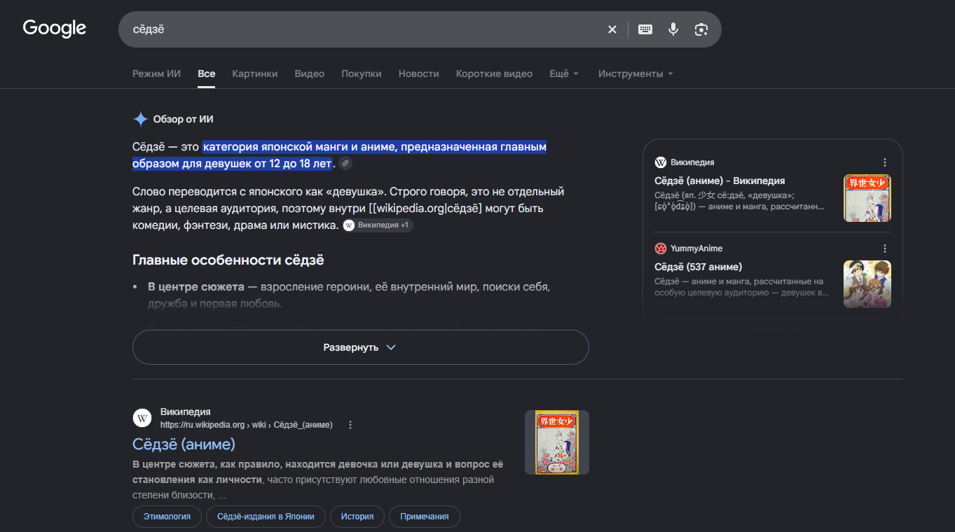Open three-dot options beside the ru.wikipedia.org URL
Screen dimensions: 955x532
[x=350, y=425]
